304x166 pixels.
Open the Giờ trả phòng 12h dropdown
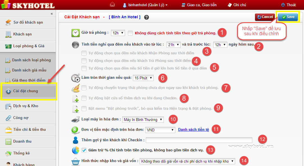(x=118, y=33)
